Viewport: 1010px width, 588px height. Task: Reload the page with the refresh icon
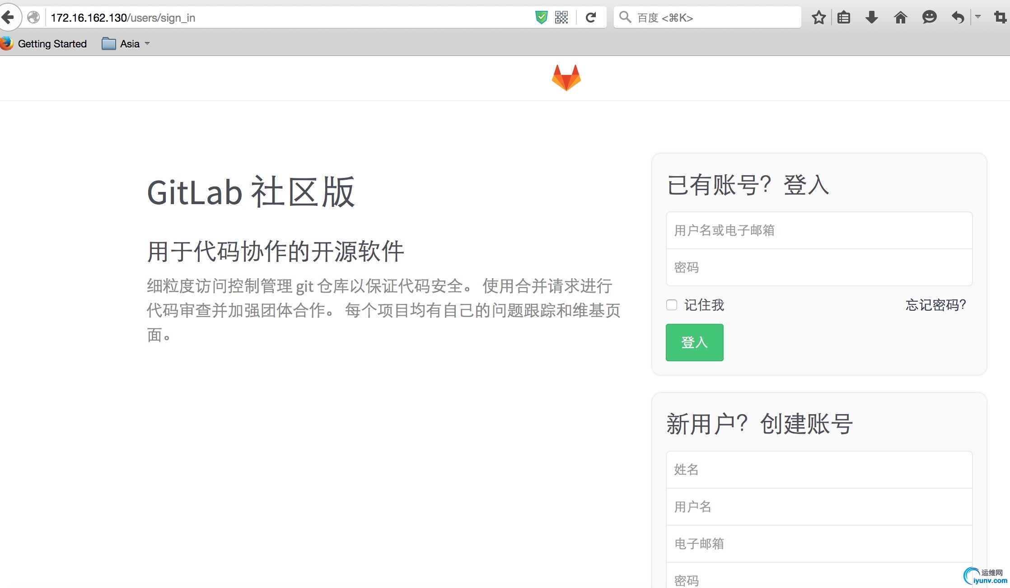pos(591,18)
